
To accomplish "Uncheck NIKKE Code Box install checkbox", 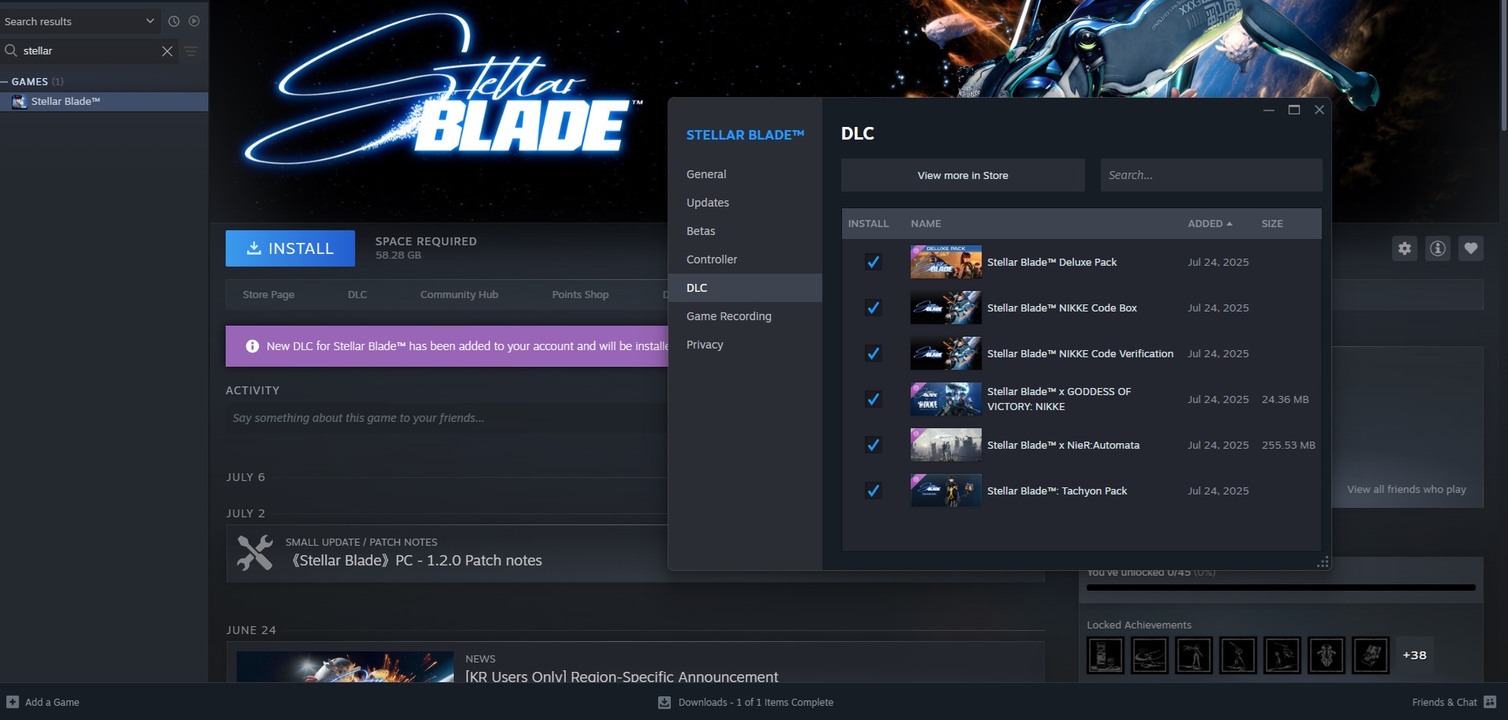I will (x=874, y=308).
